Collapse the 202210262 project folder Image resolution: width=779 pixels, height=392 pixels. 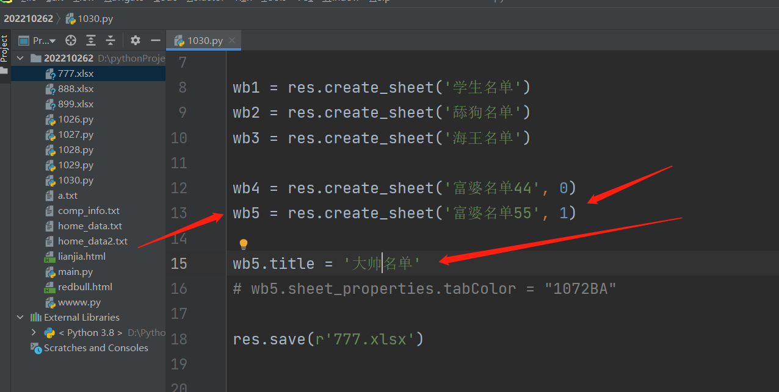click(20, 58)
